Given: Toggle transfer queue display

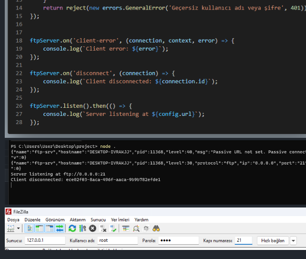Looking at the screenshot, I should point(60,228).
